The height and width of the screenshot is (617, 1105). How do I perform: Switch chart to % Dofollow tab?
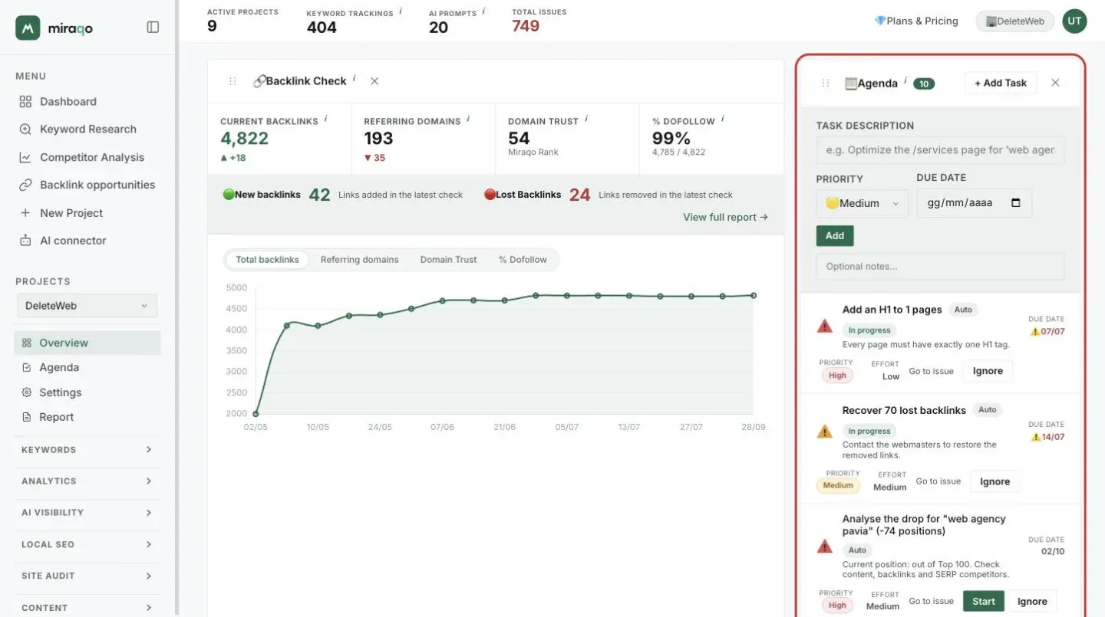pos(523,260)
